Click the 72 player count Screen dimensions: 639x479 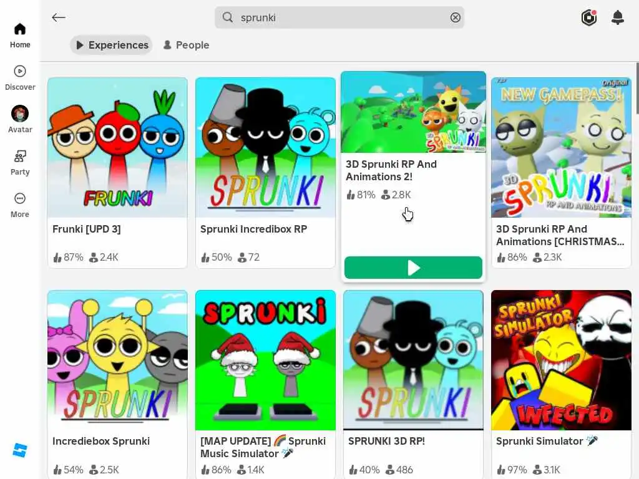(248, 258)
